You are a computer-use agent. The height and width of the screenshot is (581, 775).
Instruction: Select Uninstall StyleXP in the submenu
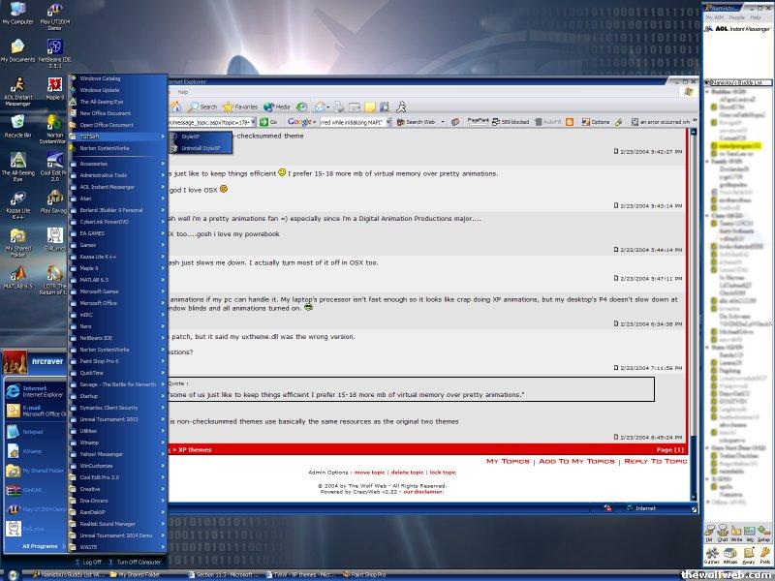point(200,148)
